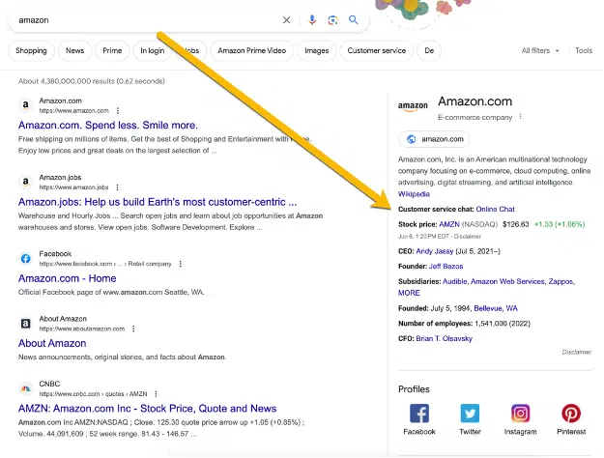Viewport: 604px width, 458px height.
Task: Open more options for knowledge panel
Action: pyautogui.click(x=520, y=117)
